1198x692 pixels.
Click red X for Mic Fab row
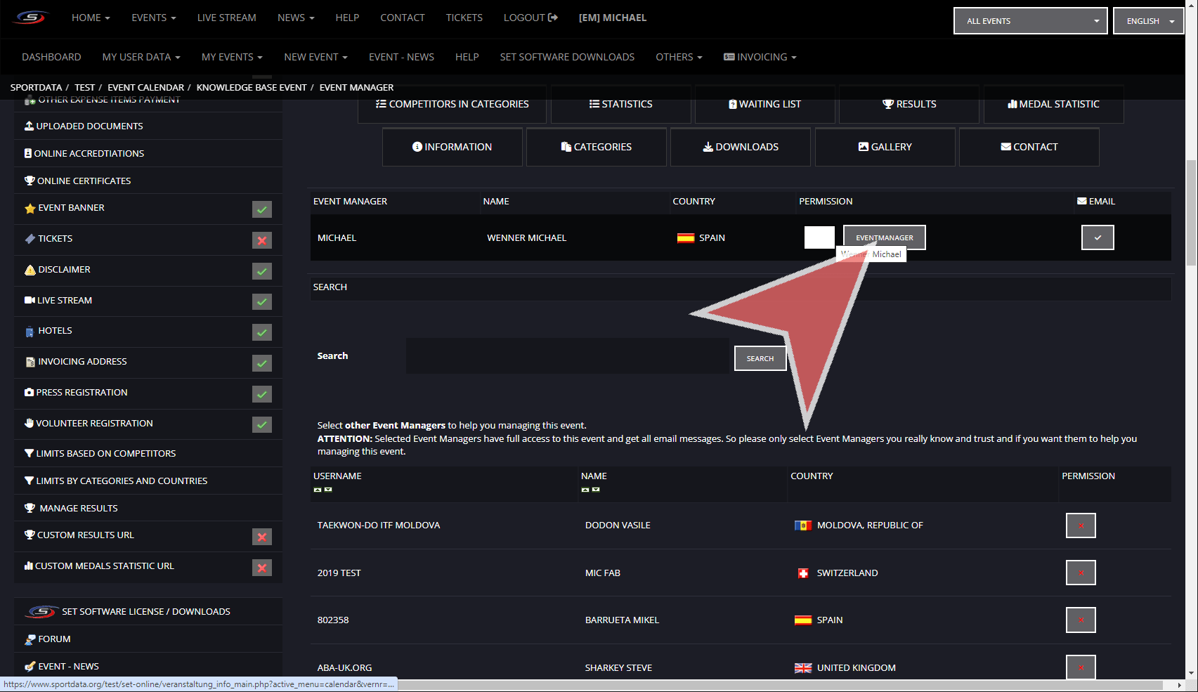point(1080,573)
